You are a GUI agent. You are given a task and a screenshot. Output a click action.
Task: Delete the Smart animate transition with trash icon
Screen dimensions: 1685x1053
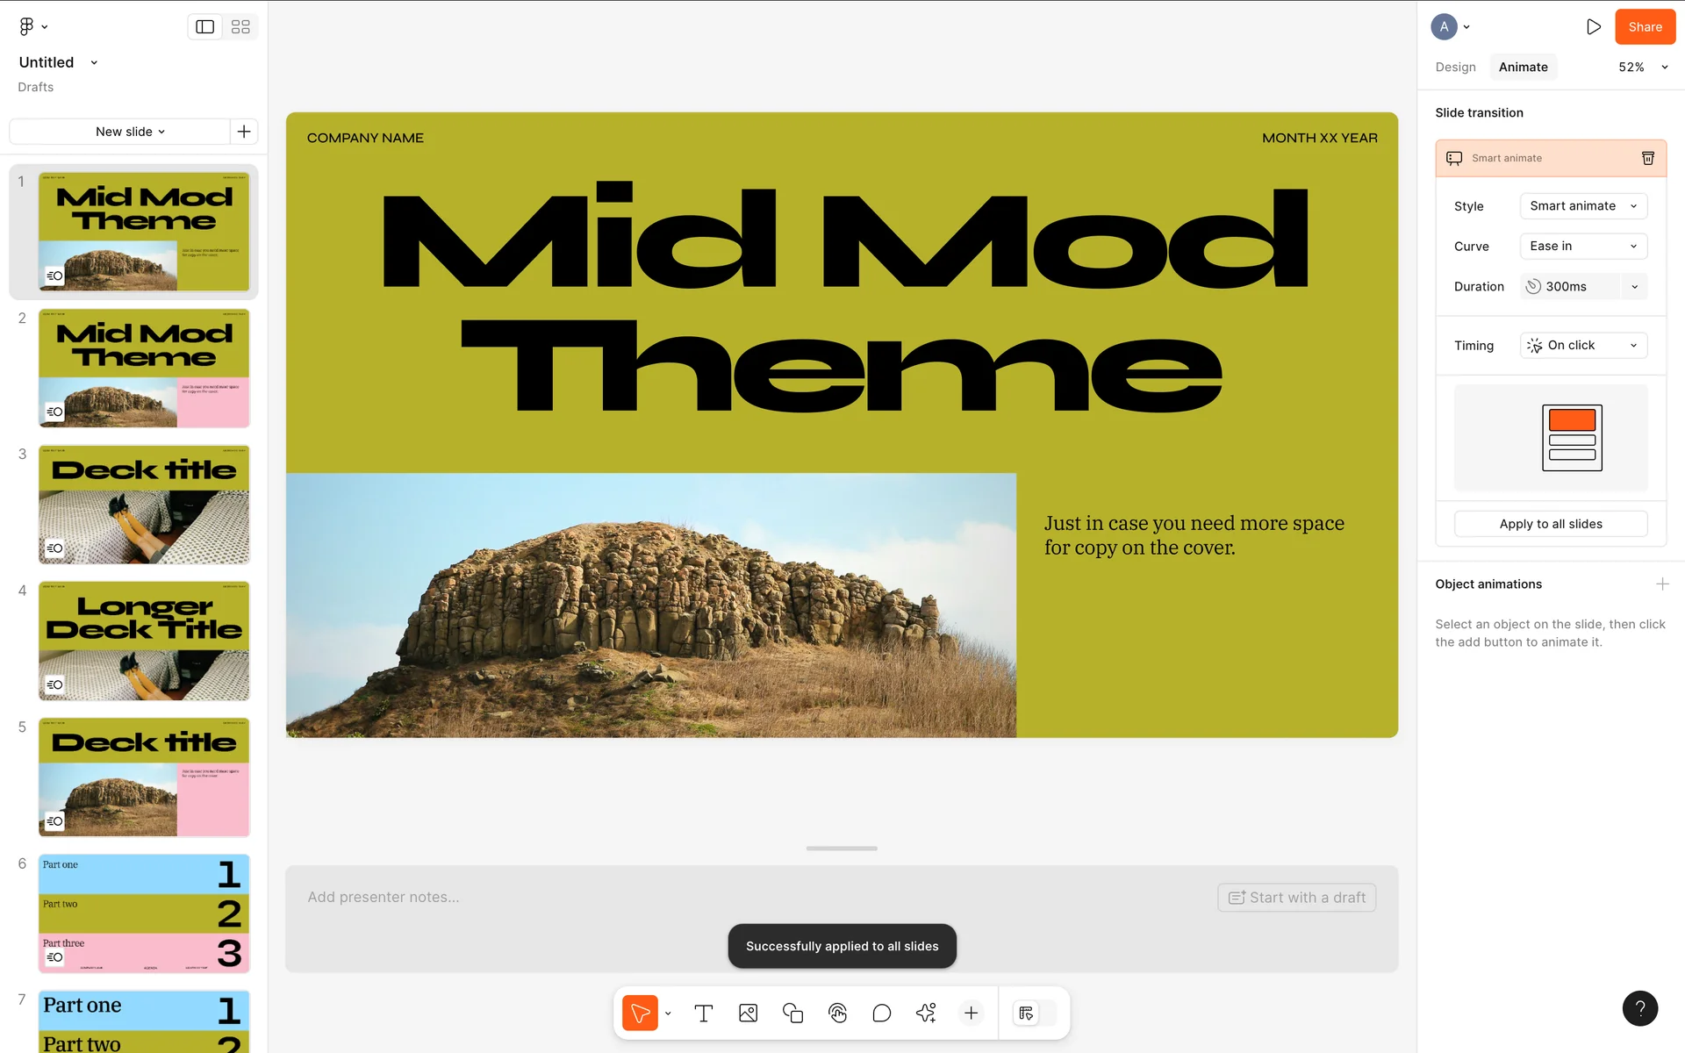coord(1647,158)
